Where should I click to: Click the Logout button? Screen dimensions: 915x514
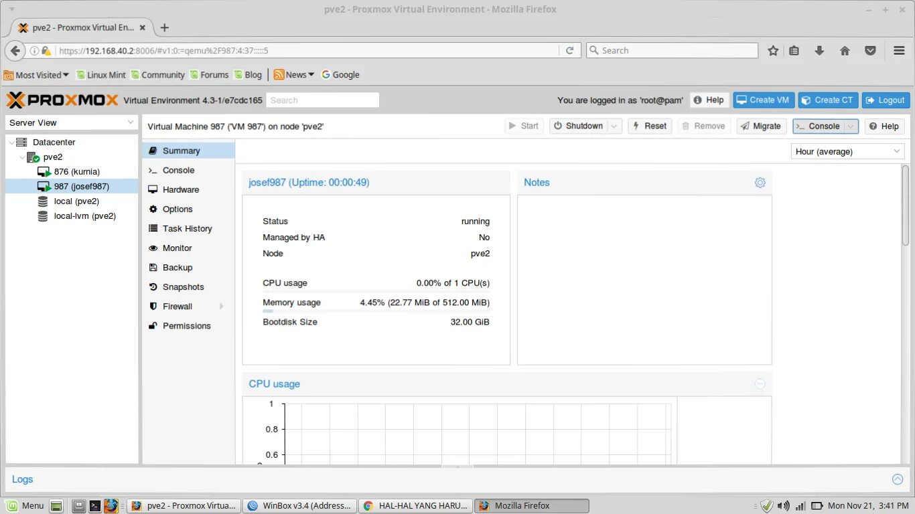pos(886,100)
